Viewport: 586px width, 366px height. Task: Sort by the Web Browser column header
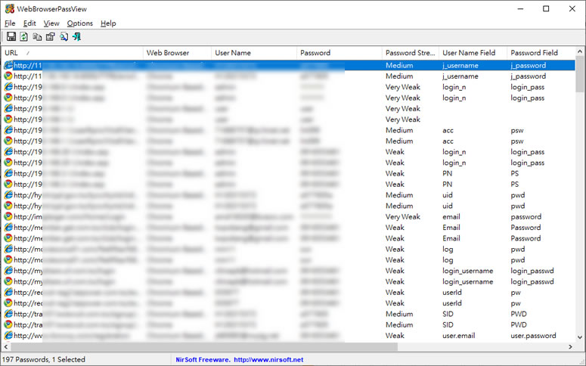coord(176,53)
